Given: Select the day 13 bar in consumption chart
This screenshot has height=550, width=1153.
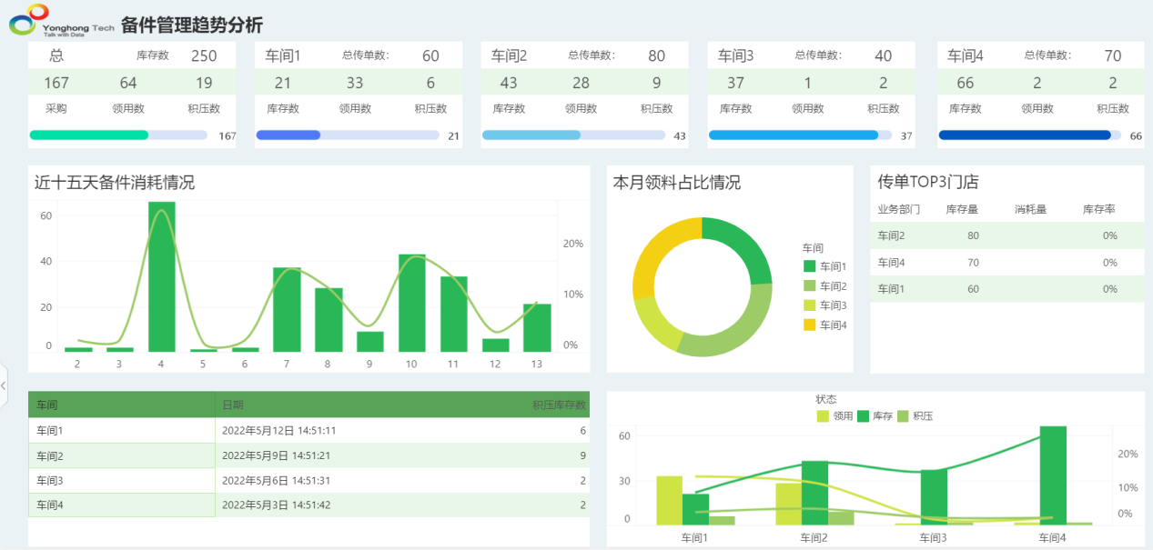Looking at the screenshot, I should click(537, 327).
